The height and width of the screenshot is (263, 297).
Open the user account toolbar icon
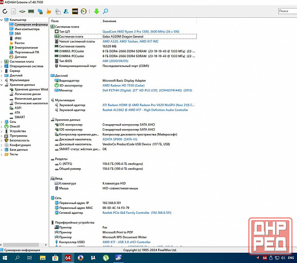pos(66,12)
